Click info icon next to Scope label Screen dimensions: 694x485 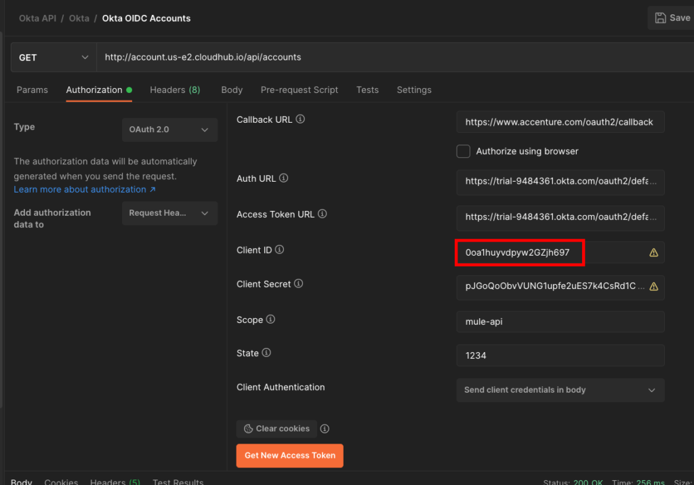[x=270, y=319]
